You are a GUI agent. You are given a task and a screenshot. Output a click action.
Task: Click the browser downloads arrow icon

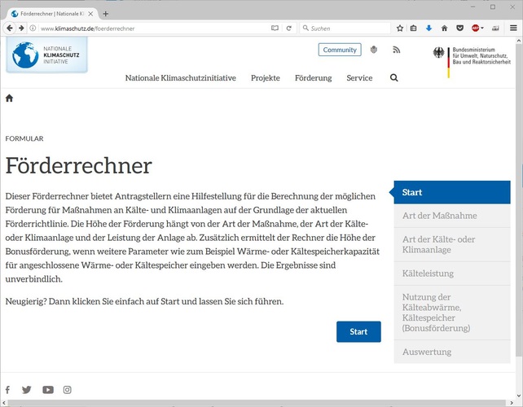point(429,28)
